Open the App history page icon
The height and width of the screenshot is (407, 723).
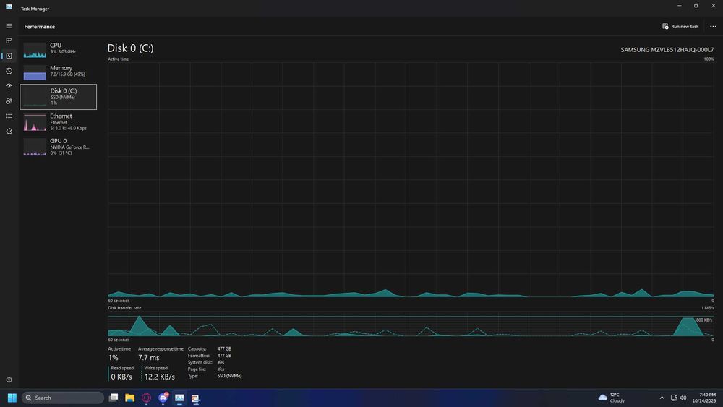(9, 71)
